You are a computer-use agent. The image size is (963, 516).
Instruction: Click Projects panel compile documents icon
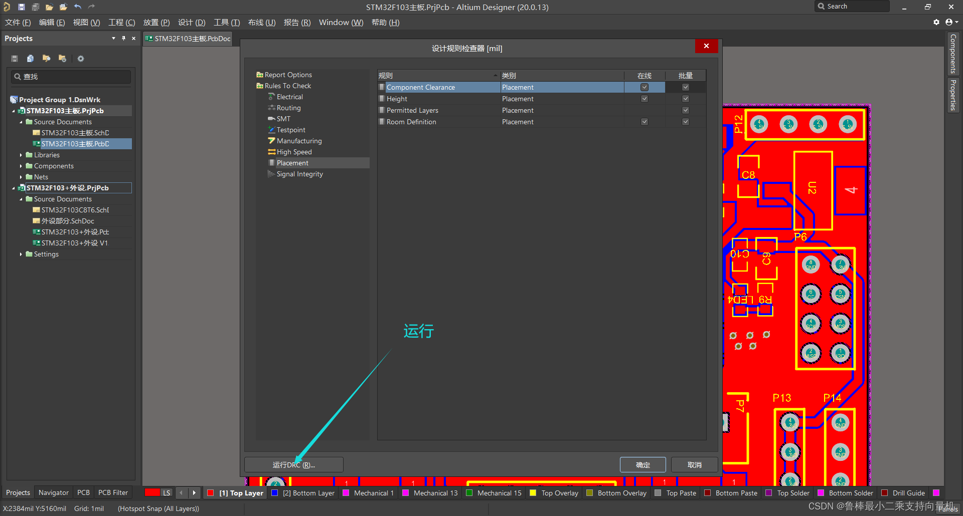[30, 59]
